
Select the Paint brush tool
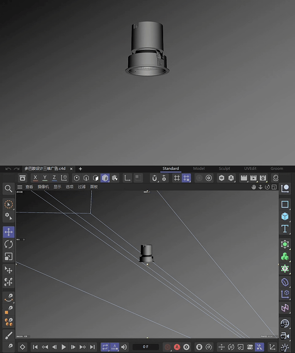click(9, 335)
